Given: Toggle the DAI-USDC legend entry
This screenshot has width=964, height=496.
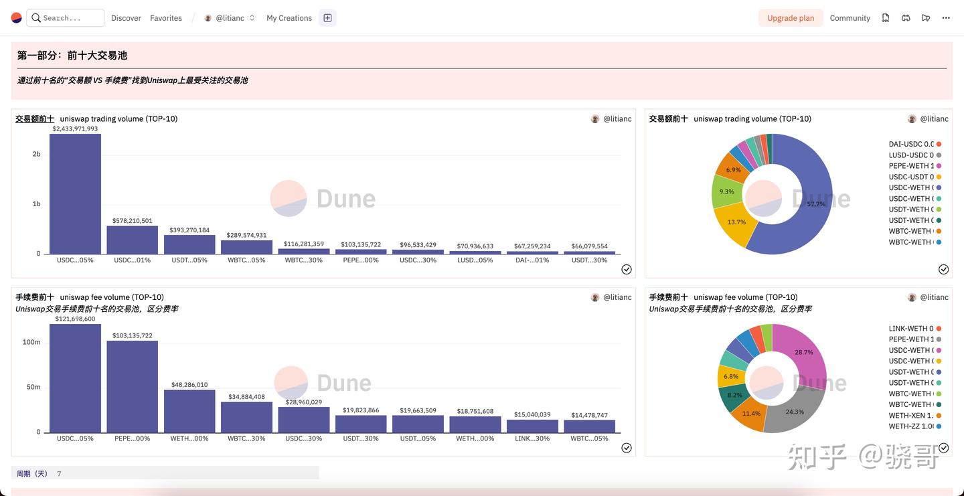Looking at the screenshot, I should (x=914, y=144).
